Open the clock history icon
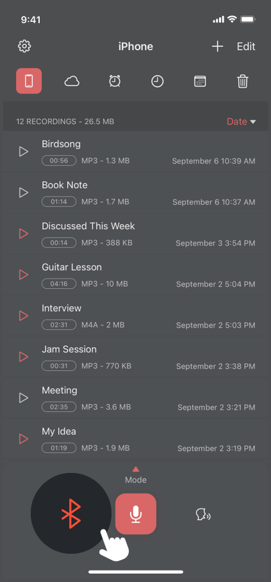This screenshot has height=582, width=271. coord(158,81)
